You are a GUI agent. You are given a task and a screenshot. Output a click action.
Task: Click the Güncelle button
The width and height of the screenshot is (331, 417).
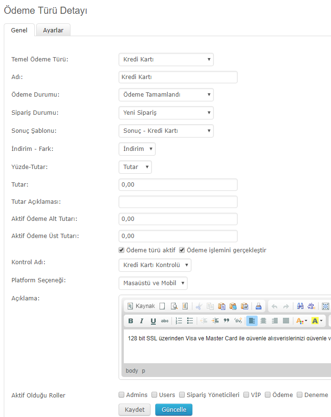point(174,409)
